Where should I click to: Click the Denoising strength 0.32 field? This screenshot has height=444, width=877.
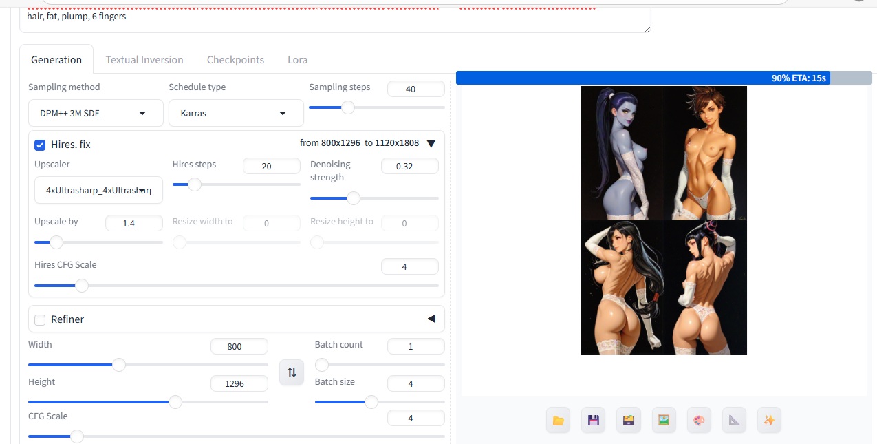coord(410,166)
